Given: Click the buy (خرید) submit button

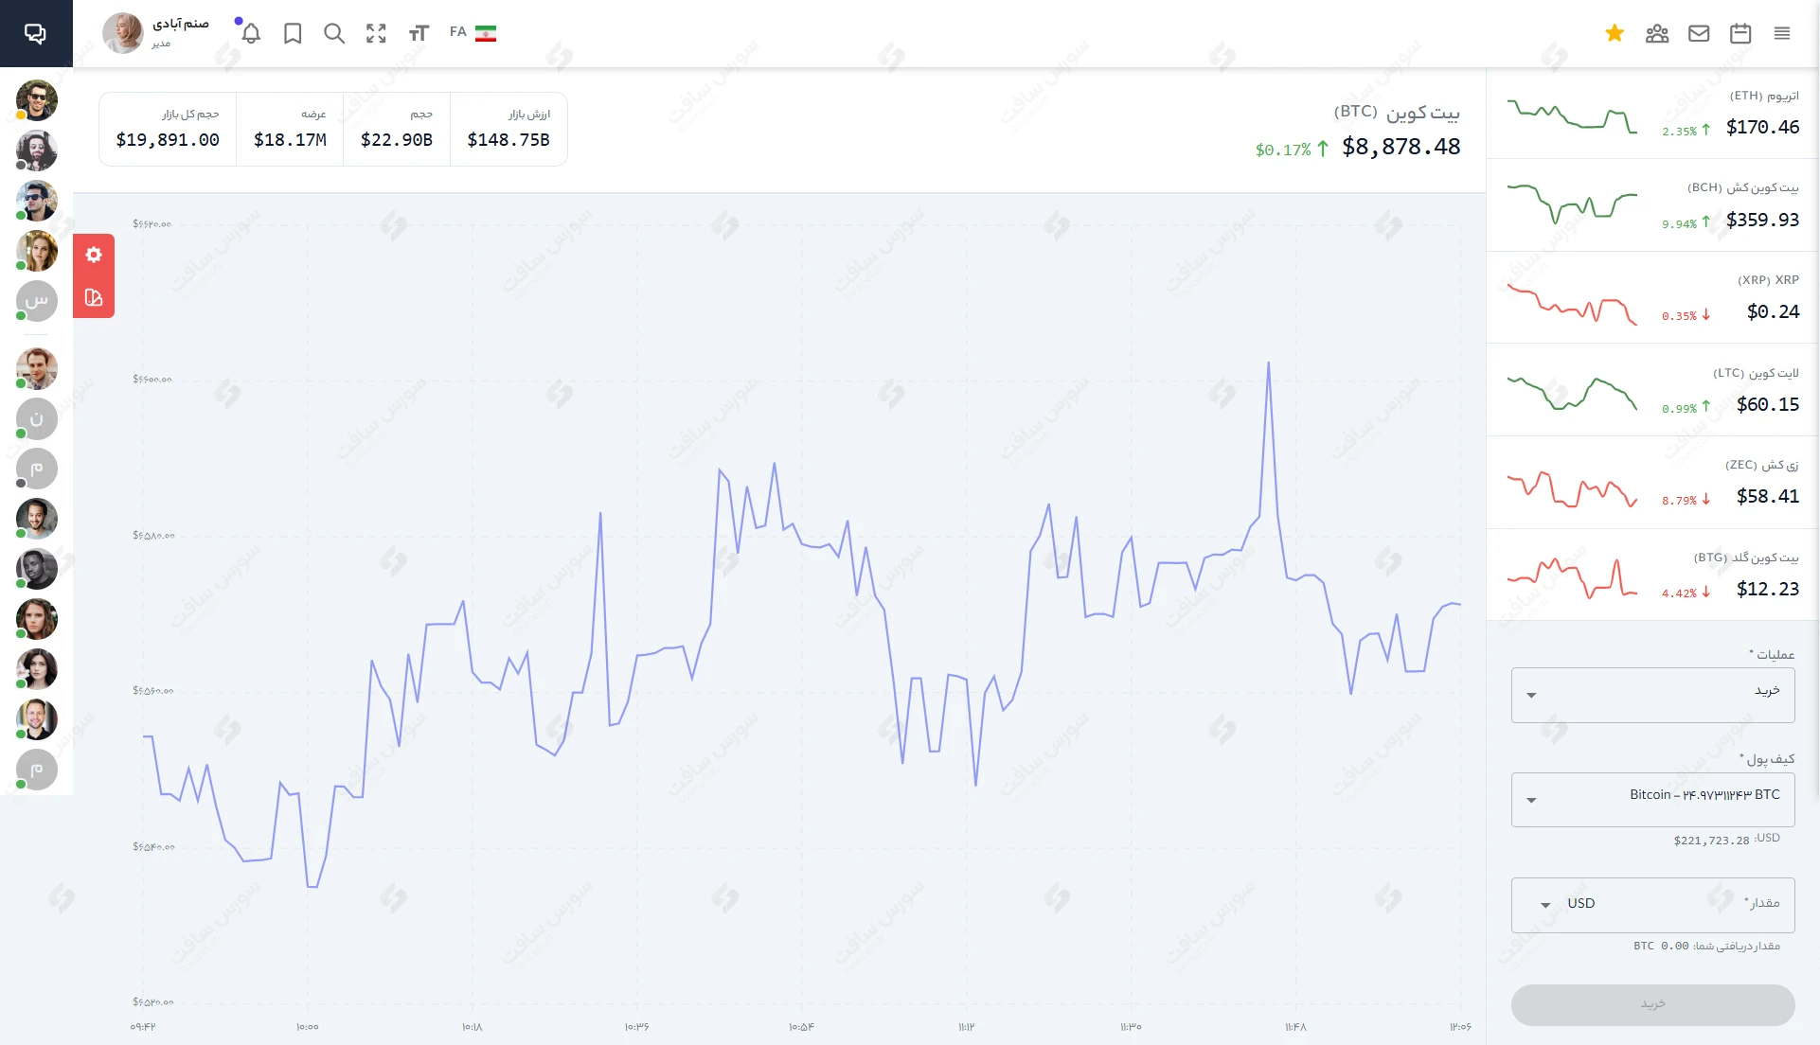Looking at the screenshot, I should click(x=1652, y=1004).
